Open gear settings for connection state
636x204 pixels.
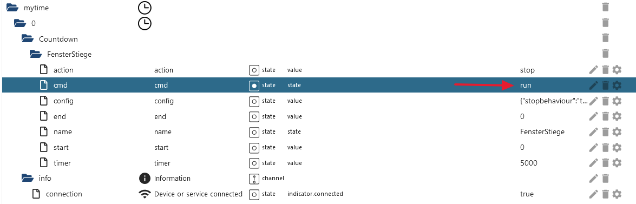[x=617, y=194]
